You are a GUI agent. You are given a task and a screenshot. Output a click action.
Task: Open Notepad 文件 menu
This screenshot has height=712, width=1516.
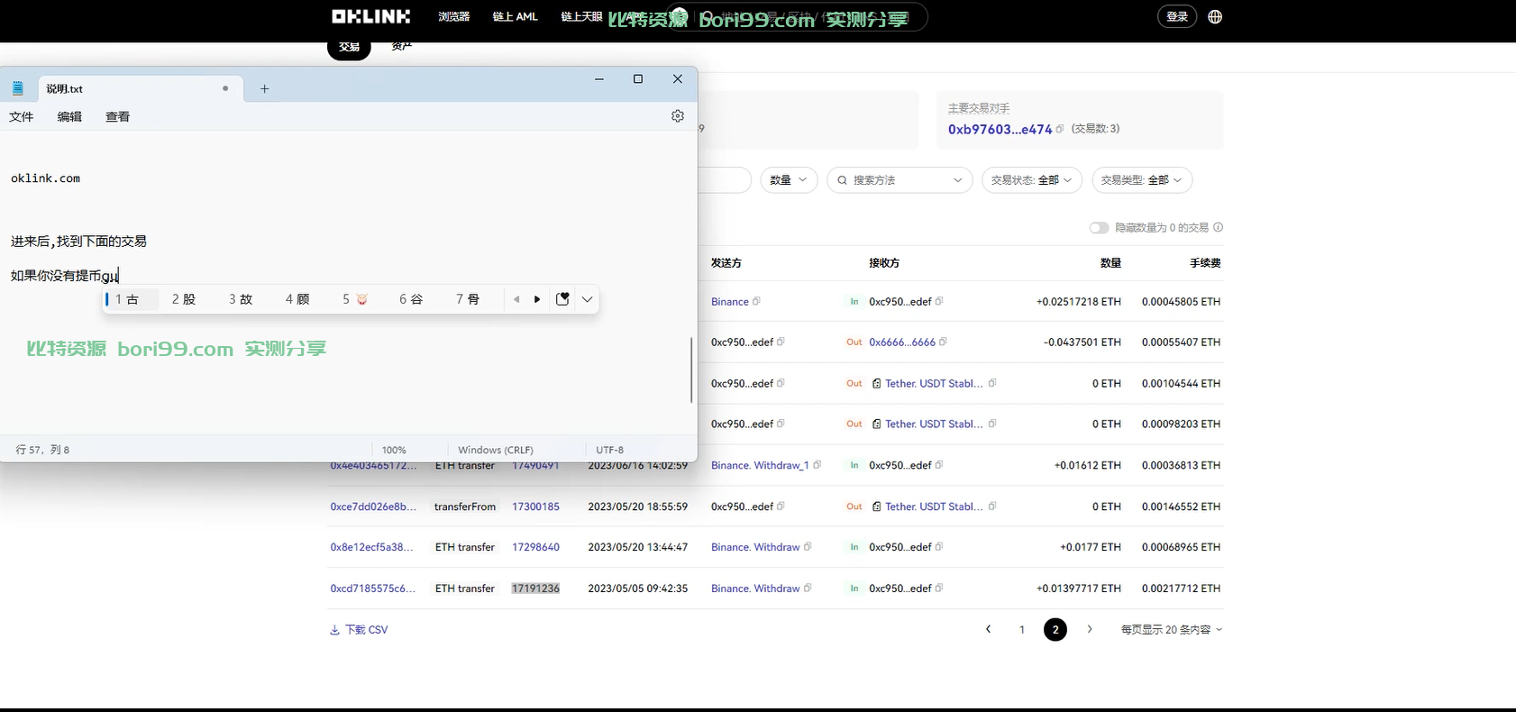(22, 116)
